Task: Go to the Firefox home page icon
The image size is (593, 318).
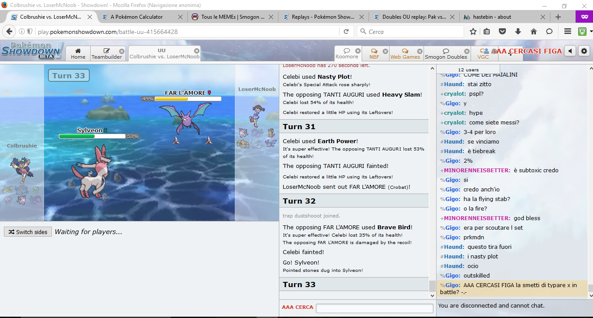Action: [534, 32]
